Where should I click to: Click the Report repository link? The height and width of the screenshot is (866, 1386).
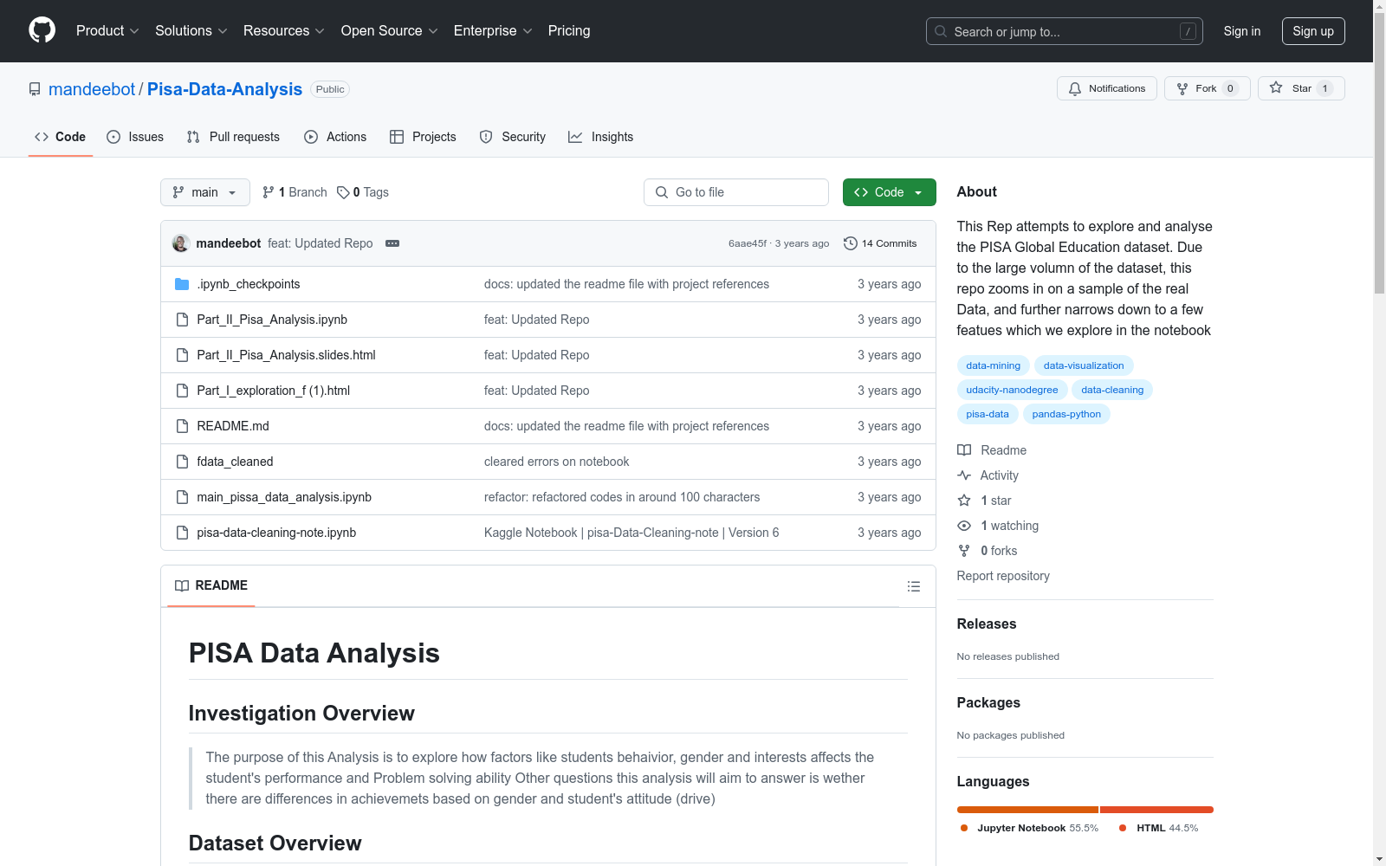pyautogui.click(x=1003, y=576)
